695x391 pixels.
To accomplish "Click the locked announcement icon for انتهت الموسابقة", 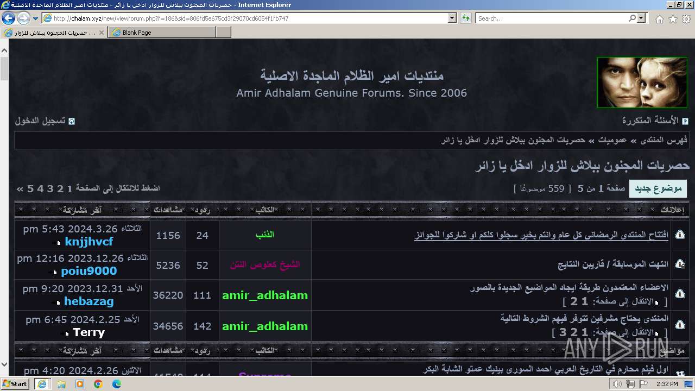I will click(x=679, y=264).
